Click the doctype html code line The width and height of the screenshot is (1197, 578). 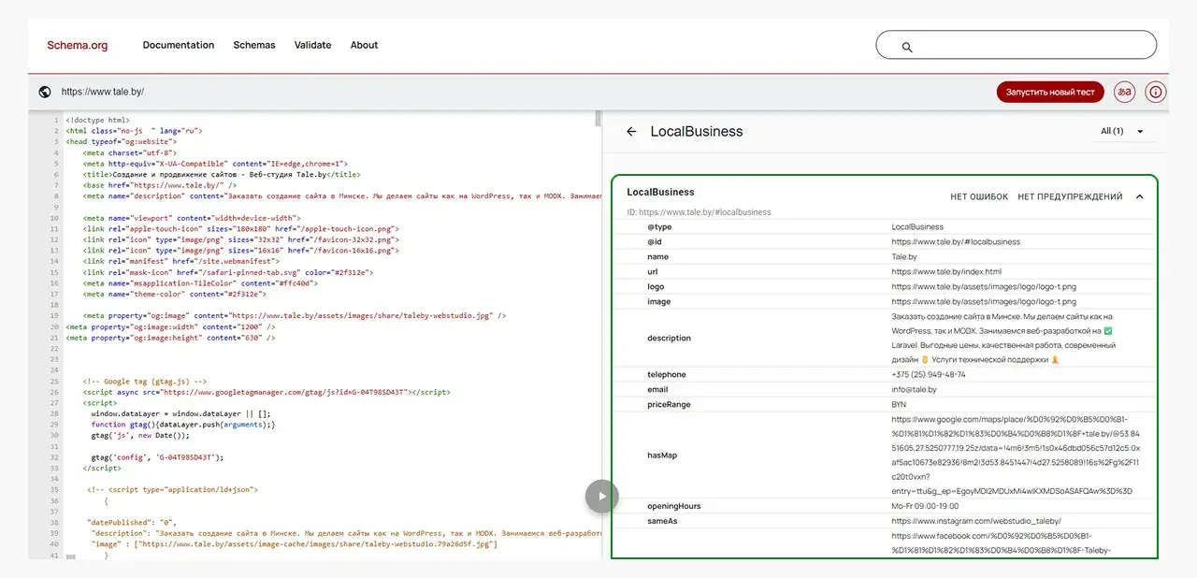(97, 120)
